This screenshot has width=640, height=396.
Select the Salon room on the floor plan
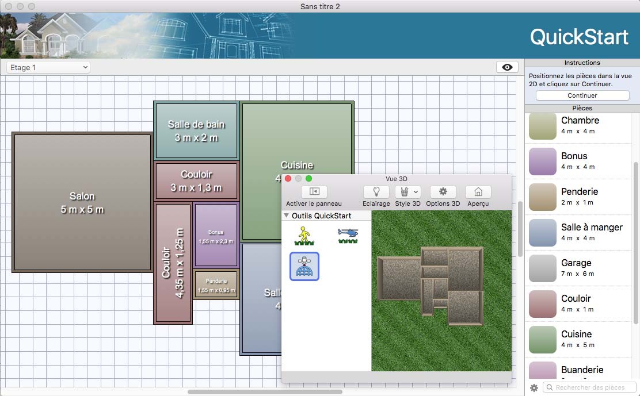pos(82,202)
